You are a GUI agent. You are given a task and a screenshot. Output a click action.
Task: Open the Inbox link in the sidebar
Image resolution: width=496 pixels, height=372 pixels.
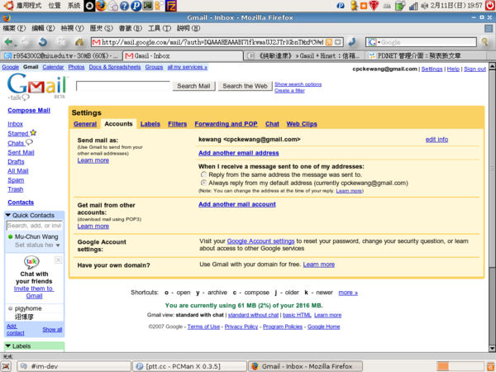coord(15,124)
